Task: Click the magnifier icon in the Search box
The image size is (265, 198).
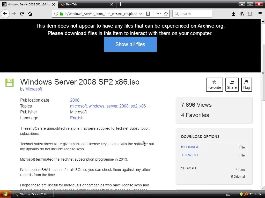Action: [x=176, y=14]
